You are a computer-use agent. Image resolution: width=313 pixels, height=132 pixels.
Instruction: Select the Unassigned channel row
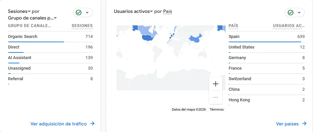tap(50, 68)
